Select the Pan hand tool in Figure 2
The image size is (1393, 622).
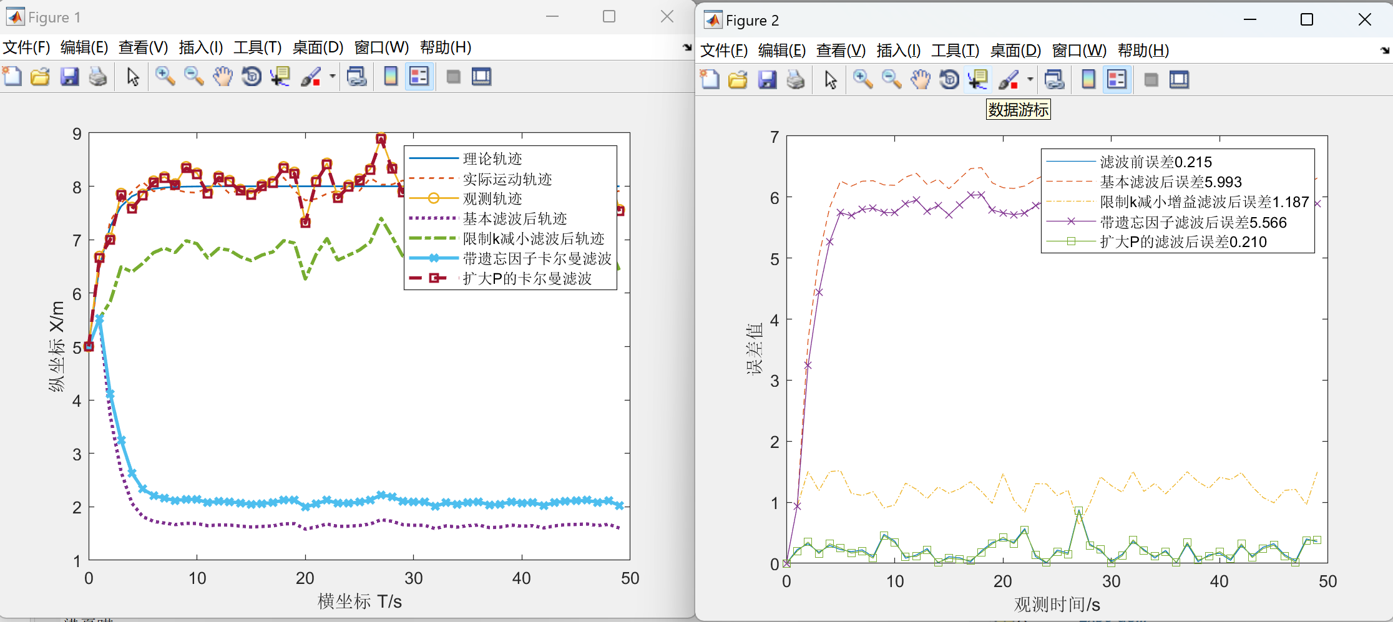920,80
